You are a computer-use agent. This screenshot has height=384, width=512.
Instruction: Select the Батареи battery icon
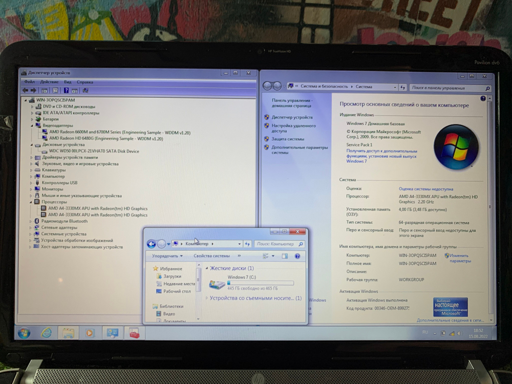tap(38, 119)
